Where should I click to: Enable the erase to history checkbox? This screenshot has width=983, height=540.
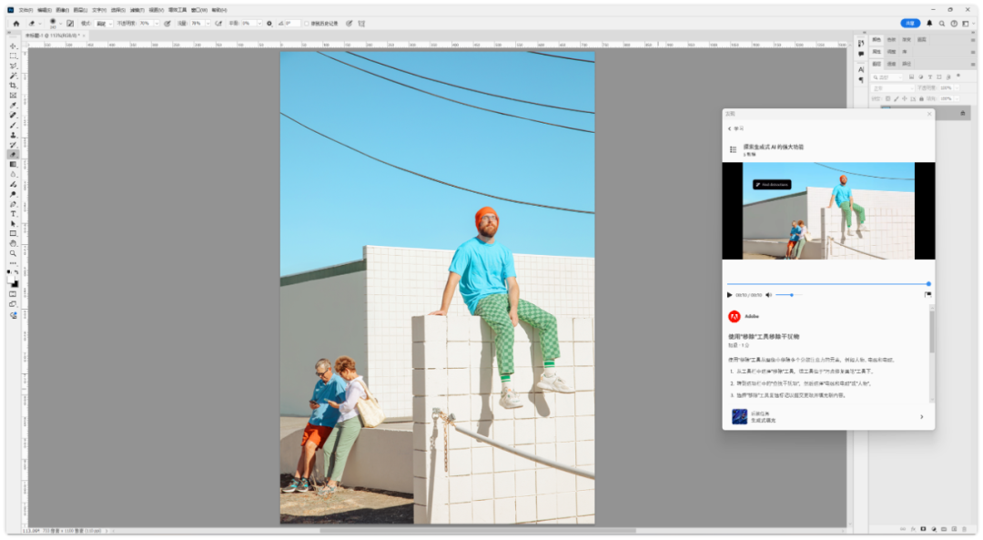click(x=307, y=24)
